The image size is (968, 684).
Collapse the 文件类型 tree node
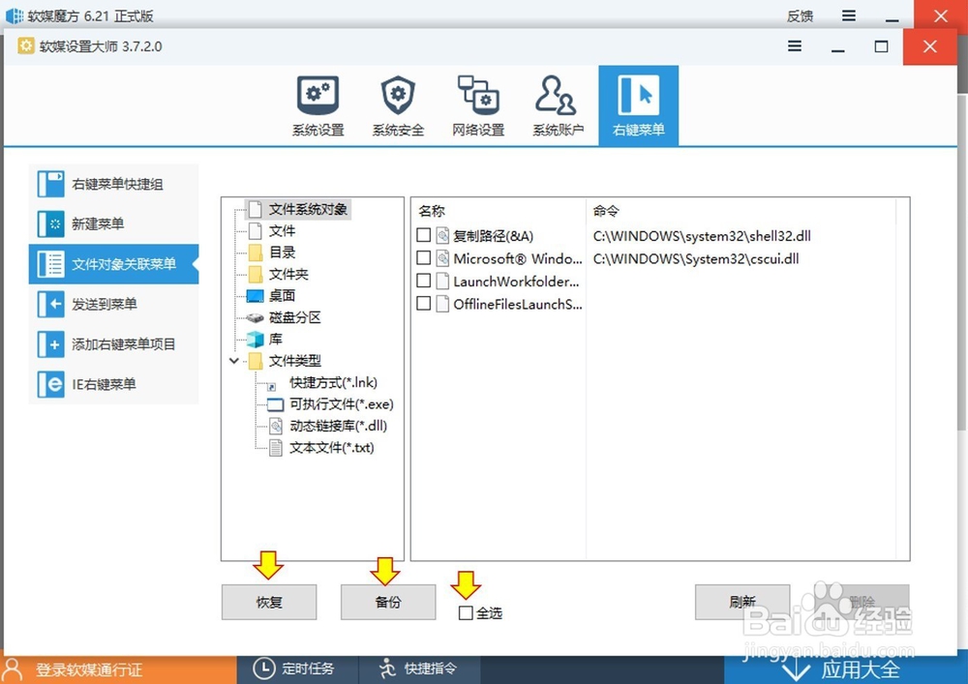[233, 360]
